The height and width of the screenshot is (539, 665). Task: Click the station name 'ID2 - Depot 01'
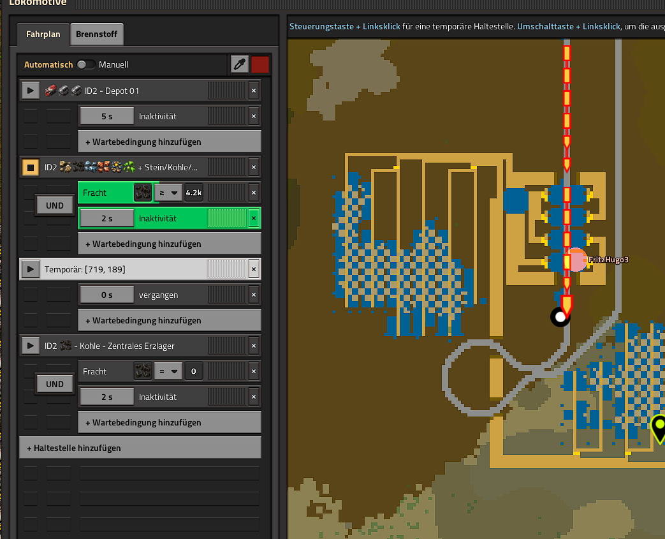tap(112, 91)
